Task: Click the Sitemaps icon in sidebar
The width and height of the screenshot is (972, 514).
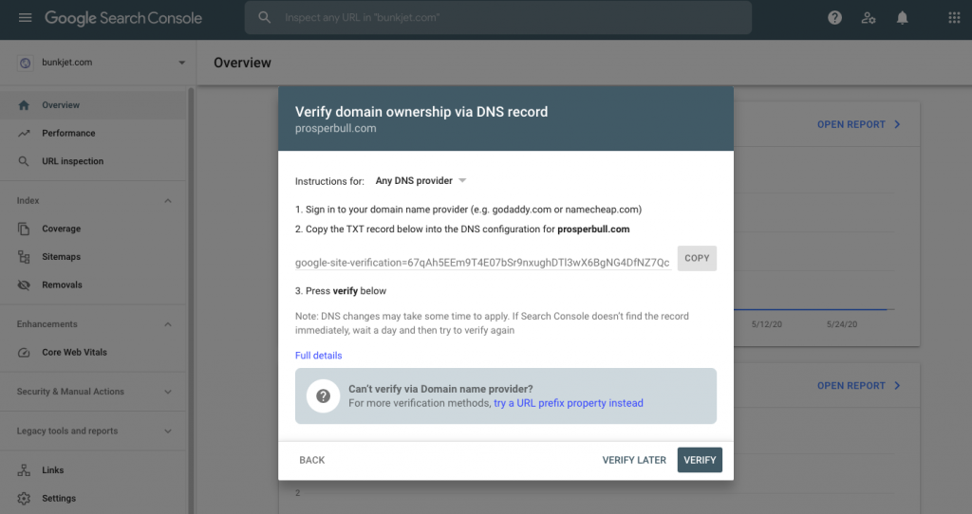Action: point(24,257)
